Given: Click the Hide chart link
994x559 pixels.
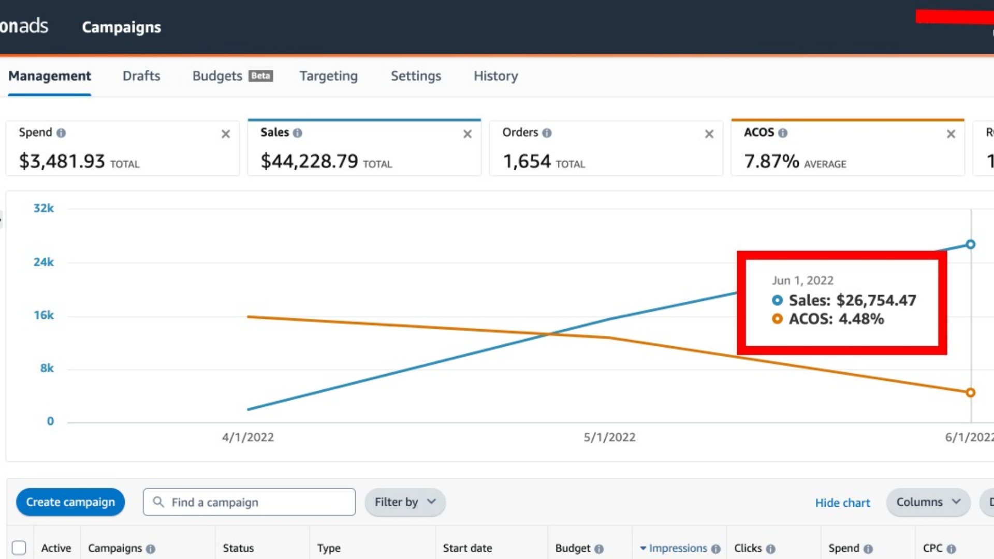Looking at the screenshot, I should pos(842,503).
